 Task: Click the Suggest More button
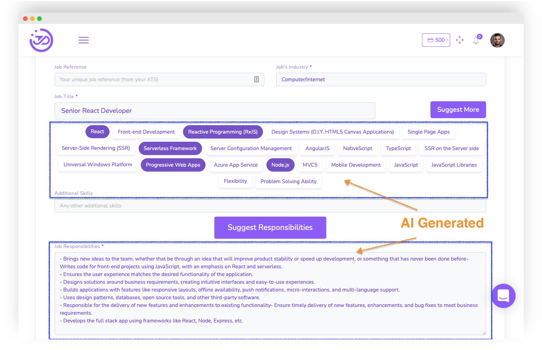pos(458,109)
